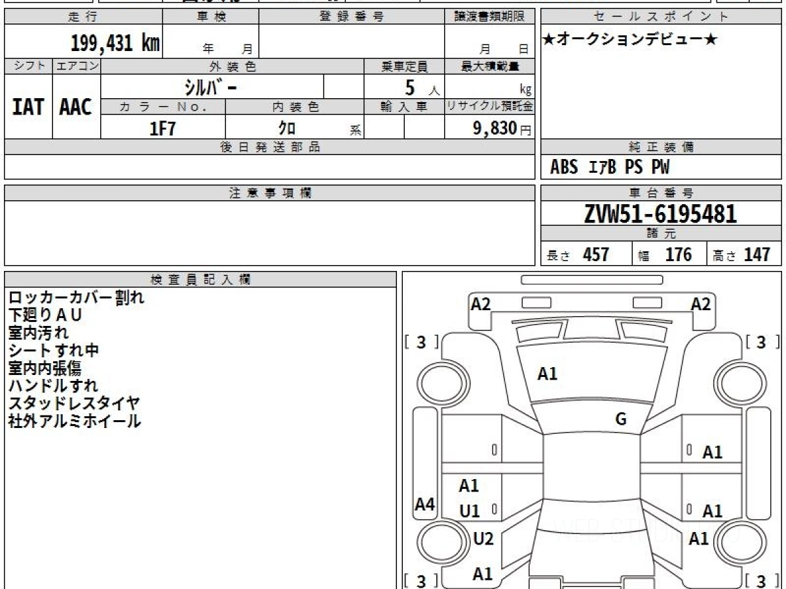Click the seating capacity value 5 人
The width and height of the screenshot is (786, 589).
(421, 88)
